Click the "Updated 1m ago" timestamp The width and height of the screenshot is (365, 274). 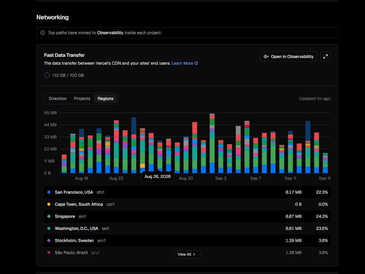[x=315, y=98]
